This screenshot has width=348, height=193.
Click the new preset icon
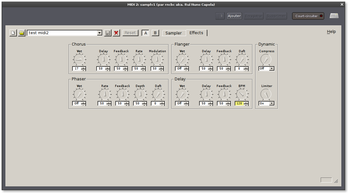click(x=13, y=33)
